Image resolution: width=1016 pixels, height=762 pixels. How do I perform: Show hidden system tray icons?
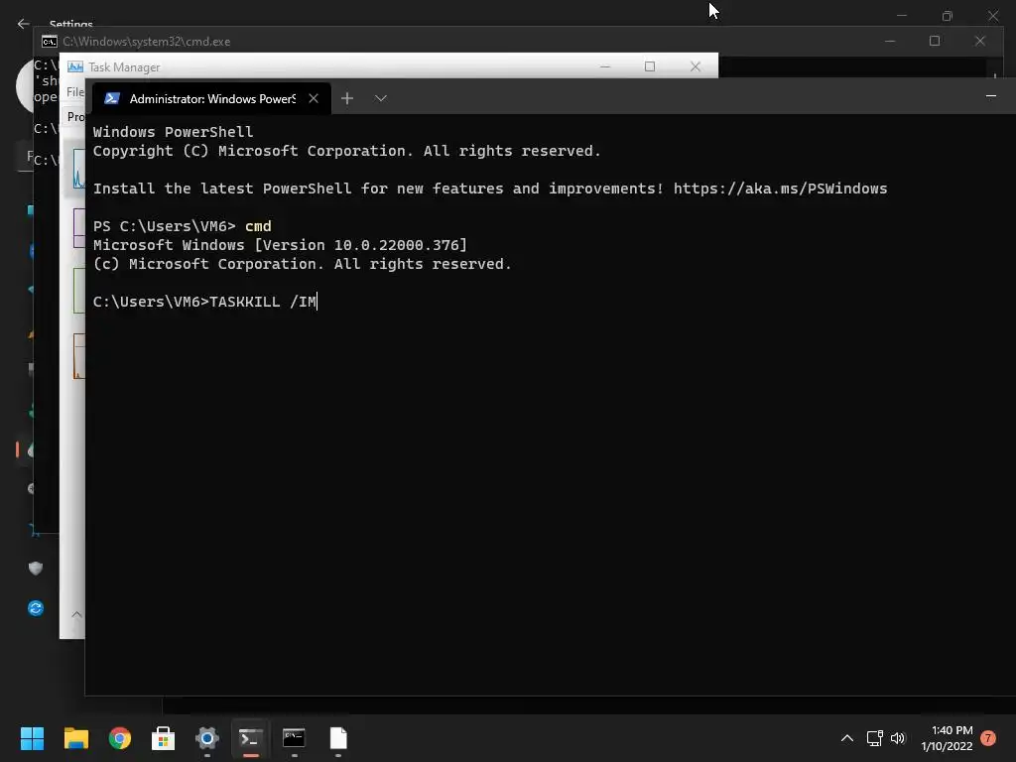click(847, 738)
